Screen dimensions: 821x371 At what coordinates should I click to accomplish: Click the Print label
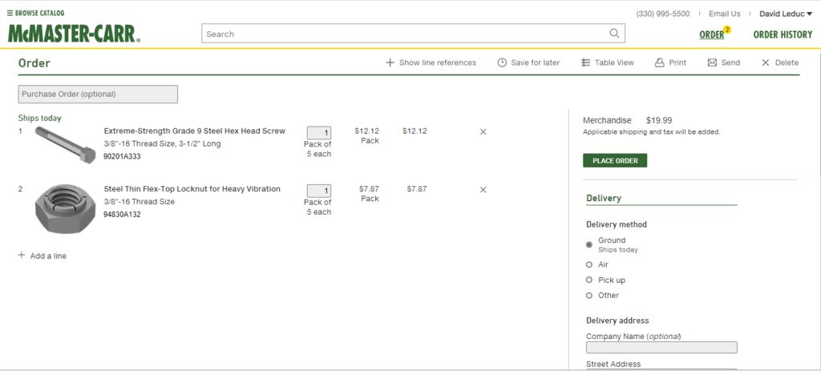point(677,63)
